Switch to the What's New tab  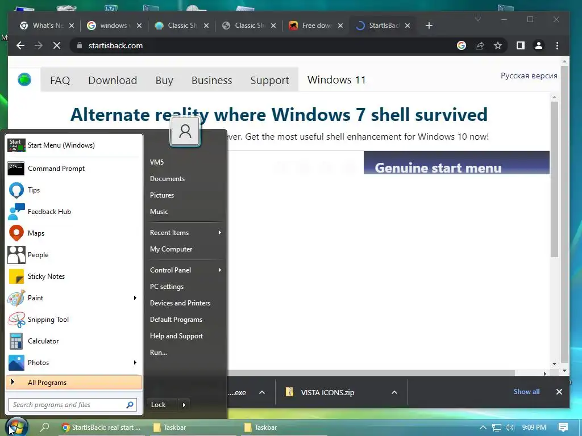click(47, 25)
